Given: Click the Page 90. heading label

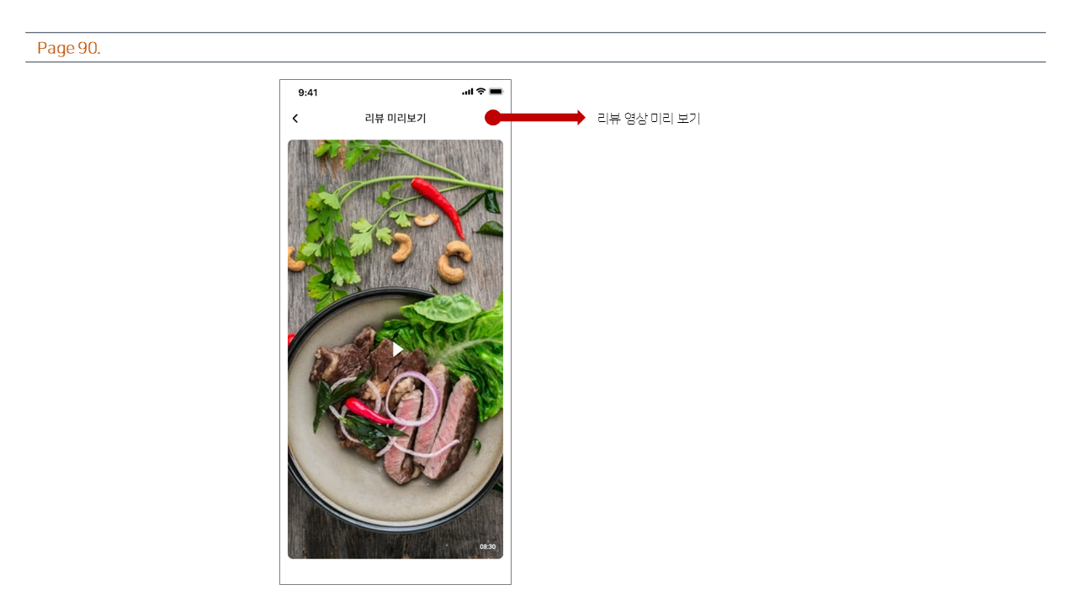Looking at the screenshot, I should tap(69, 48).
